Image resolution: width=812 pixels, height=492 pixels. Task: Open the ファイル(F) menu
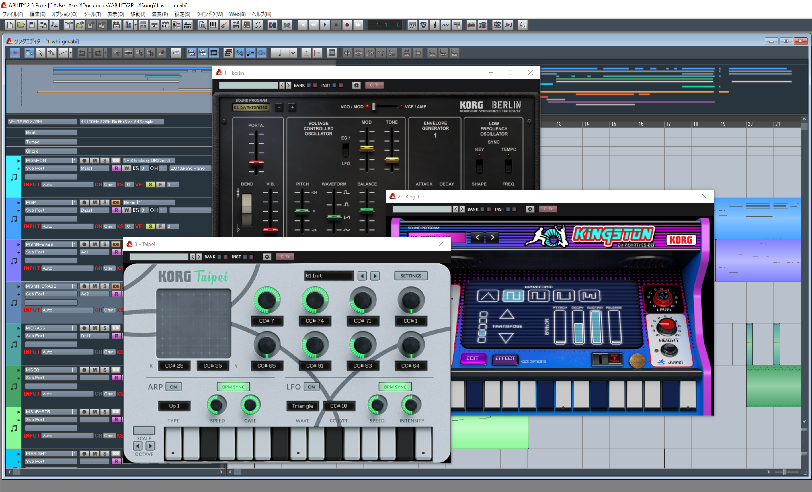(x=13, y=14)
